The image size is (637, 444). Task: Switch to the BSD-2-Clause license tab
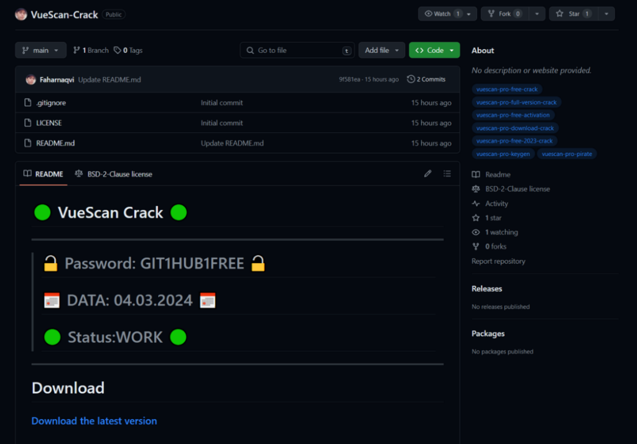(114, 174)
